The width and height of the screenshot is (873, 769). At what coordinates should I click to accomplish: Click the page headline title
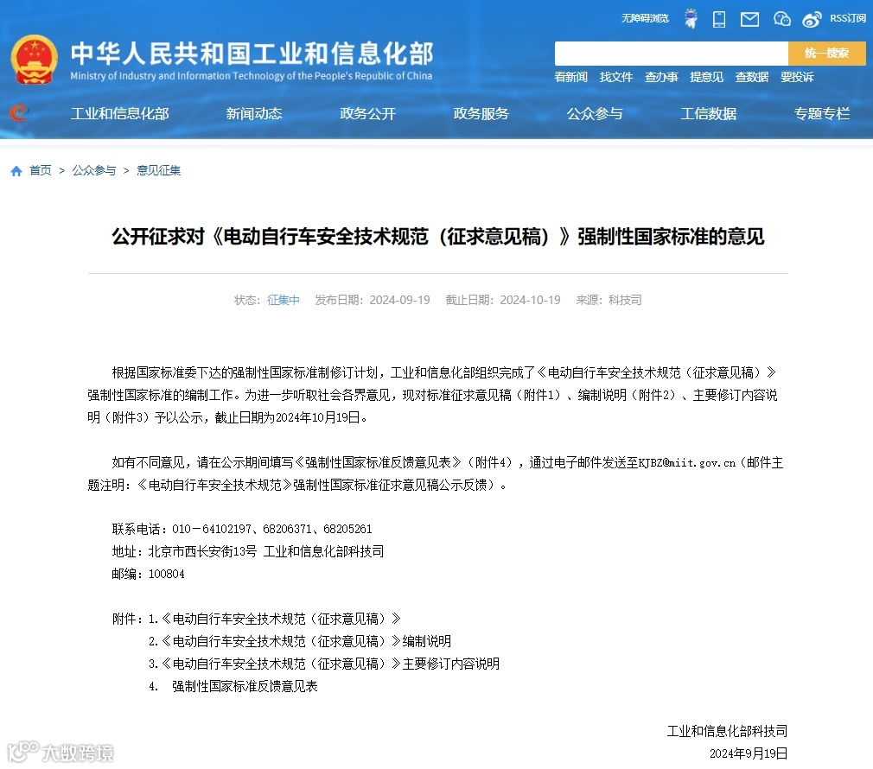coord(437,237)
